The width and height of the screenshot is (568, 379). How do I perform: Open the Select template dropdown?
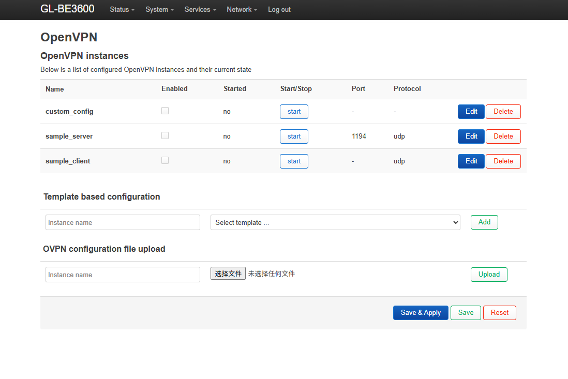[x=335, y=222]
